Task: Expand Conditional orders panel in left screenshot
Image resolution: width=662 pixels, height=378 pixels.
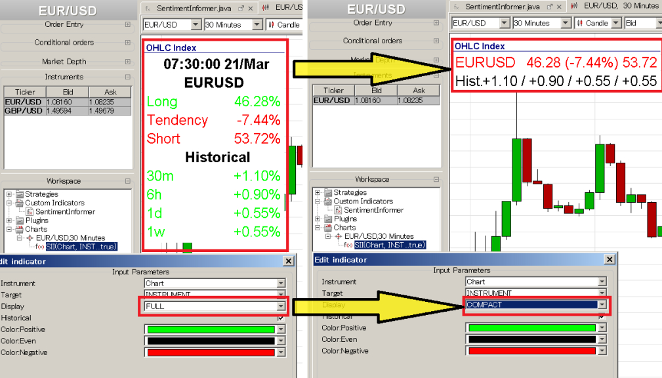Action: pos(127,42)
